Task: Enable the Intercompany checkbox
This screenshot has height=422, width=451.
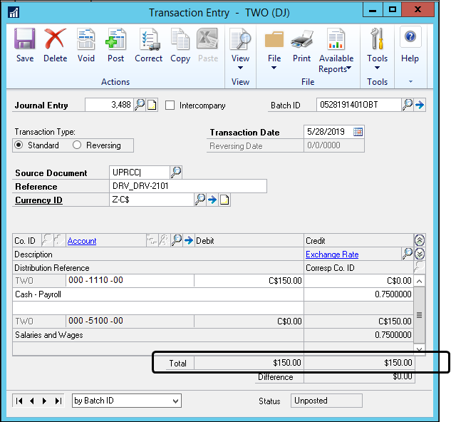Action: click(170, 105)
